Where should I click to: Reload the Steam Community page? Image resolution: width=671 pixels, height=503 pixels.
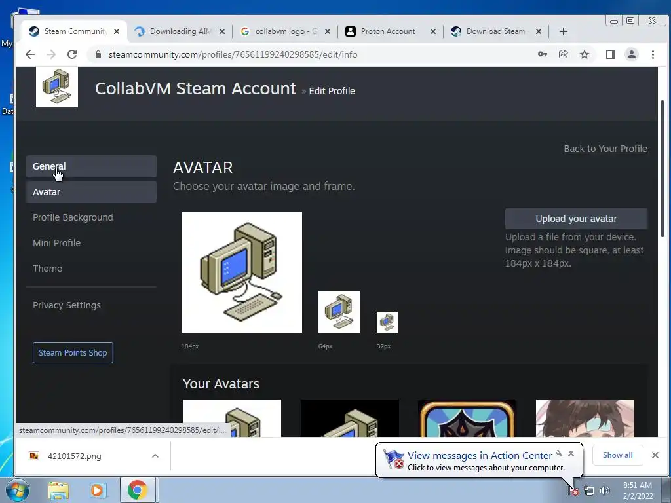point(72,54)
